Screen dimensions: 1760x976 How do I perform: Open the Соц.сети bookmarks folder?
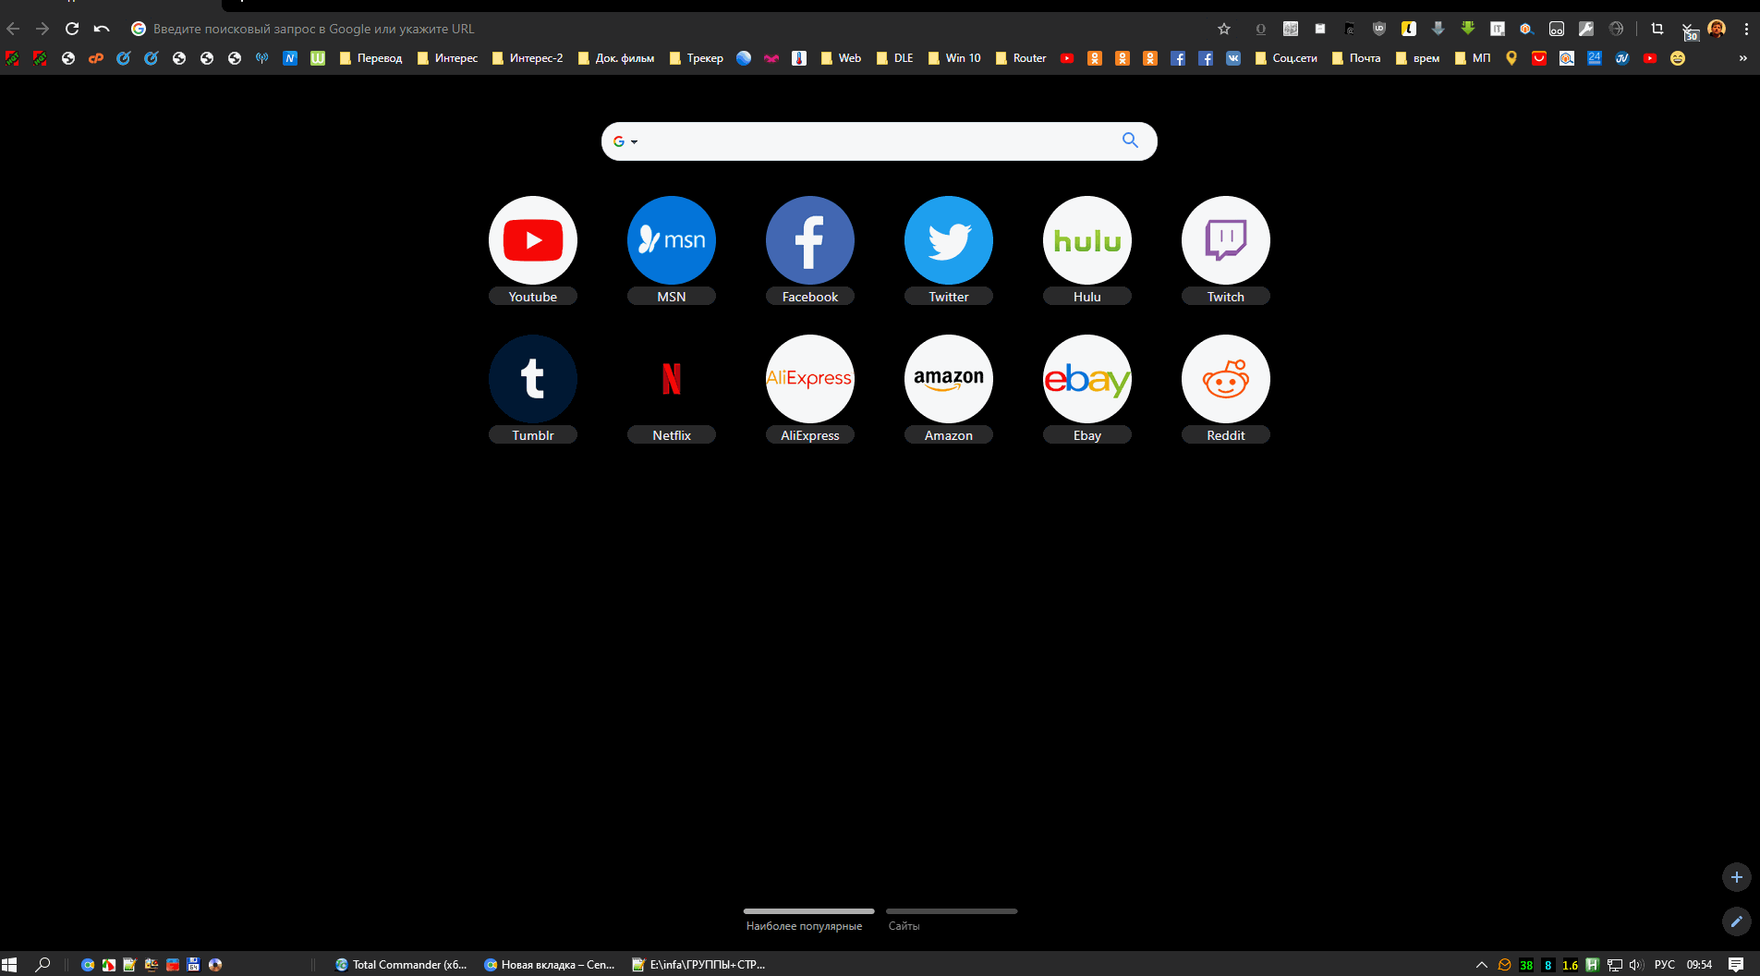(1286, 58)
